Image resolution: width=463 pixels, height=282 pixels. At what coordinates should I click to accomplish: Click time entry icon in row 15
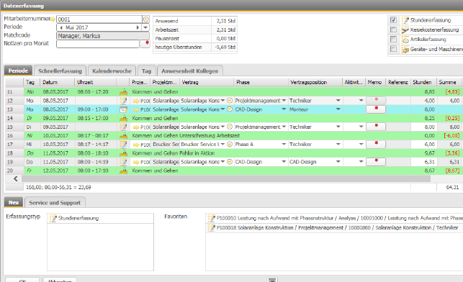coord(123,127)
